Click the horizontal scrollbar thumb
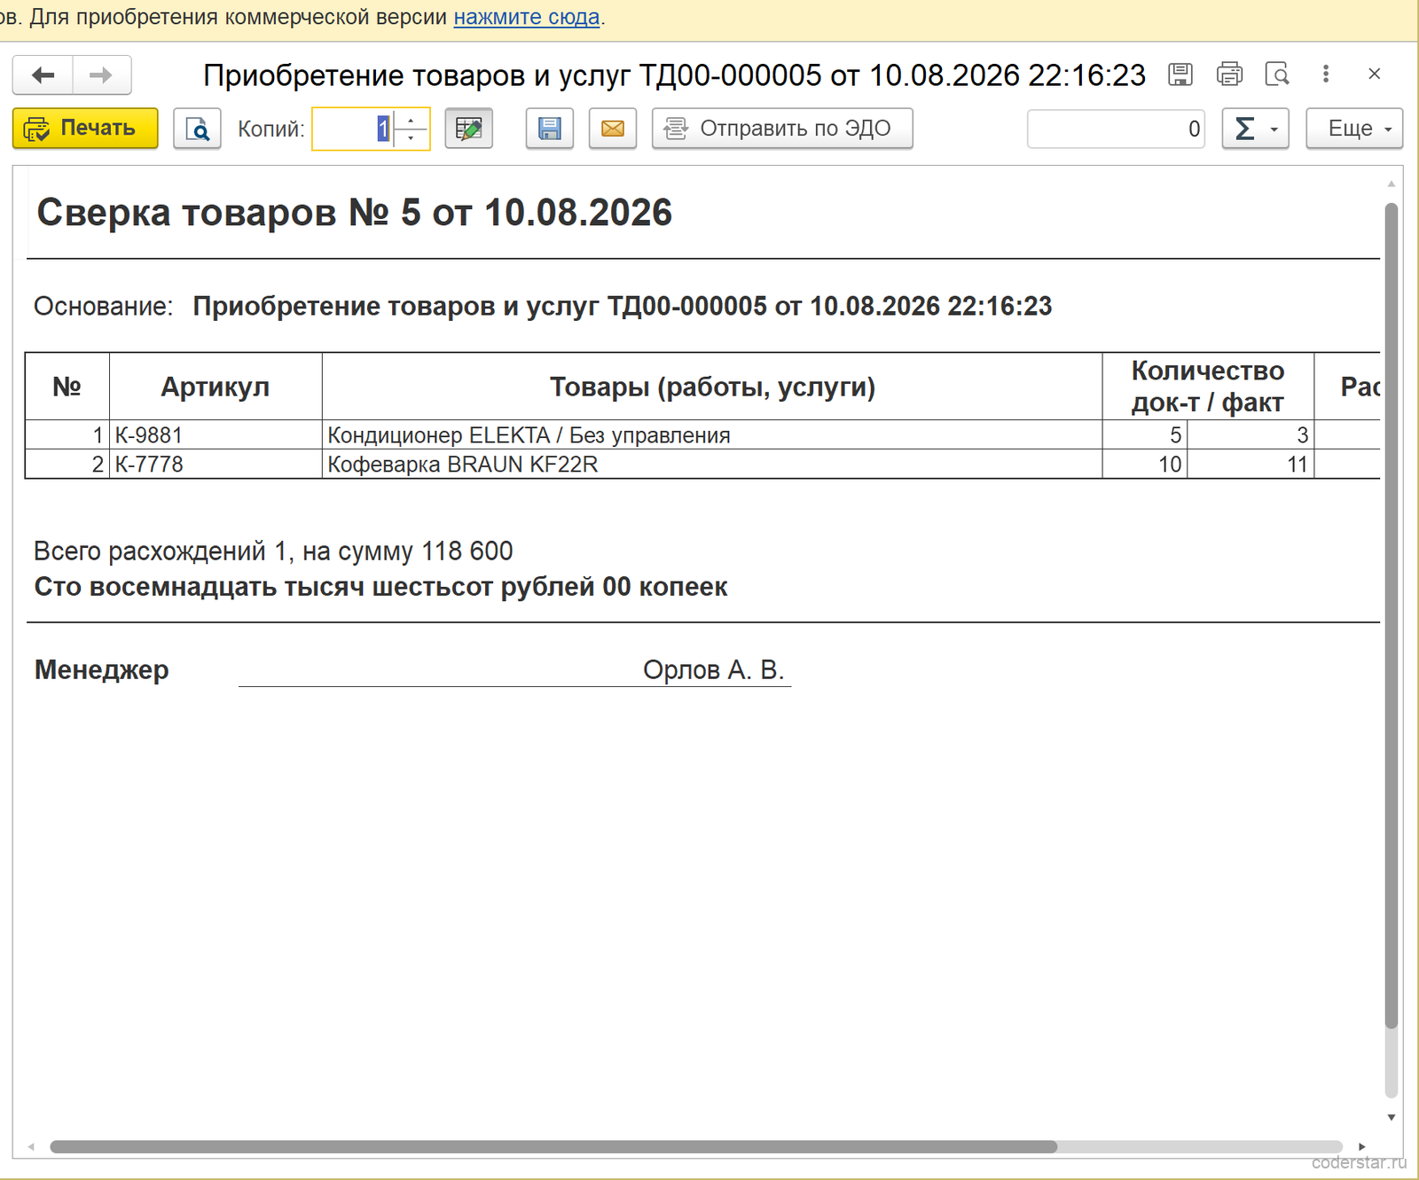Viewport: 1419px width, 1180px height. point(553,1146)
